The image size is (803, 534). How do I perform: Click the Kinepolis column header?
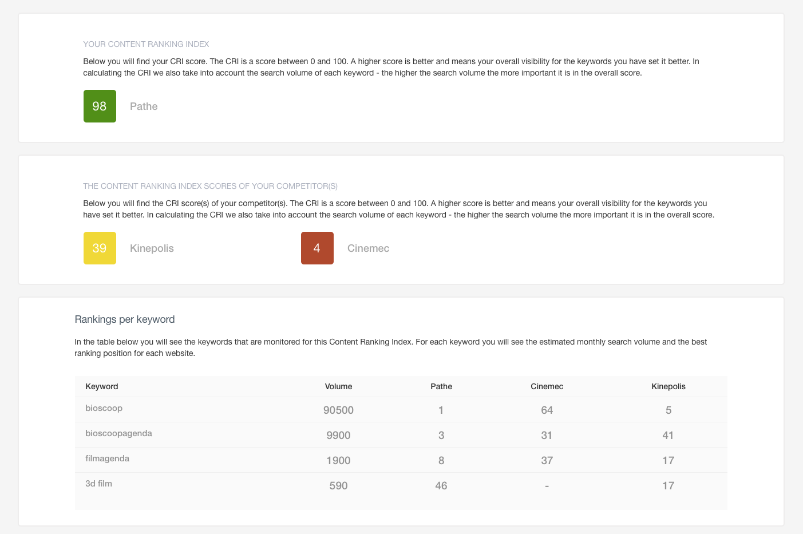point(668,386)
